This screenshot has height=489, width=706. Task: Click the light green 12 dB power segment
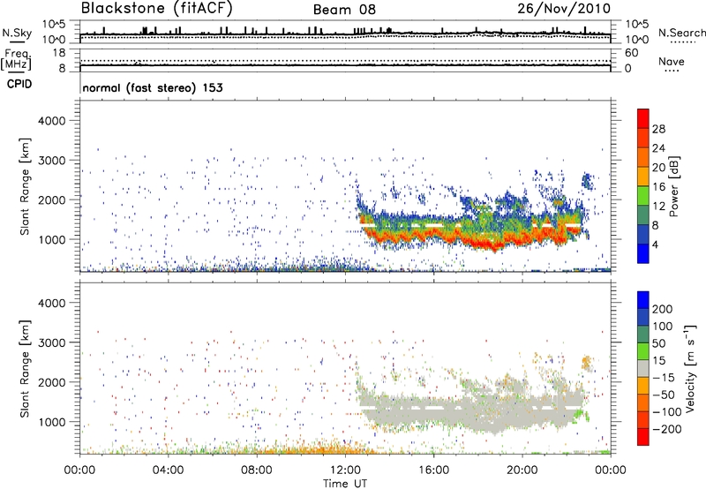click(x=643, y=195)
